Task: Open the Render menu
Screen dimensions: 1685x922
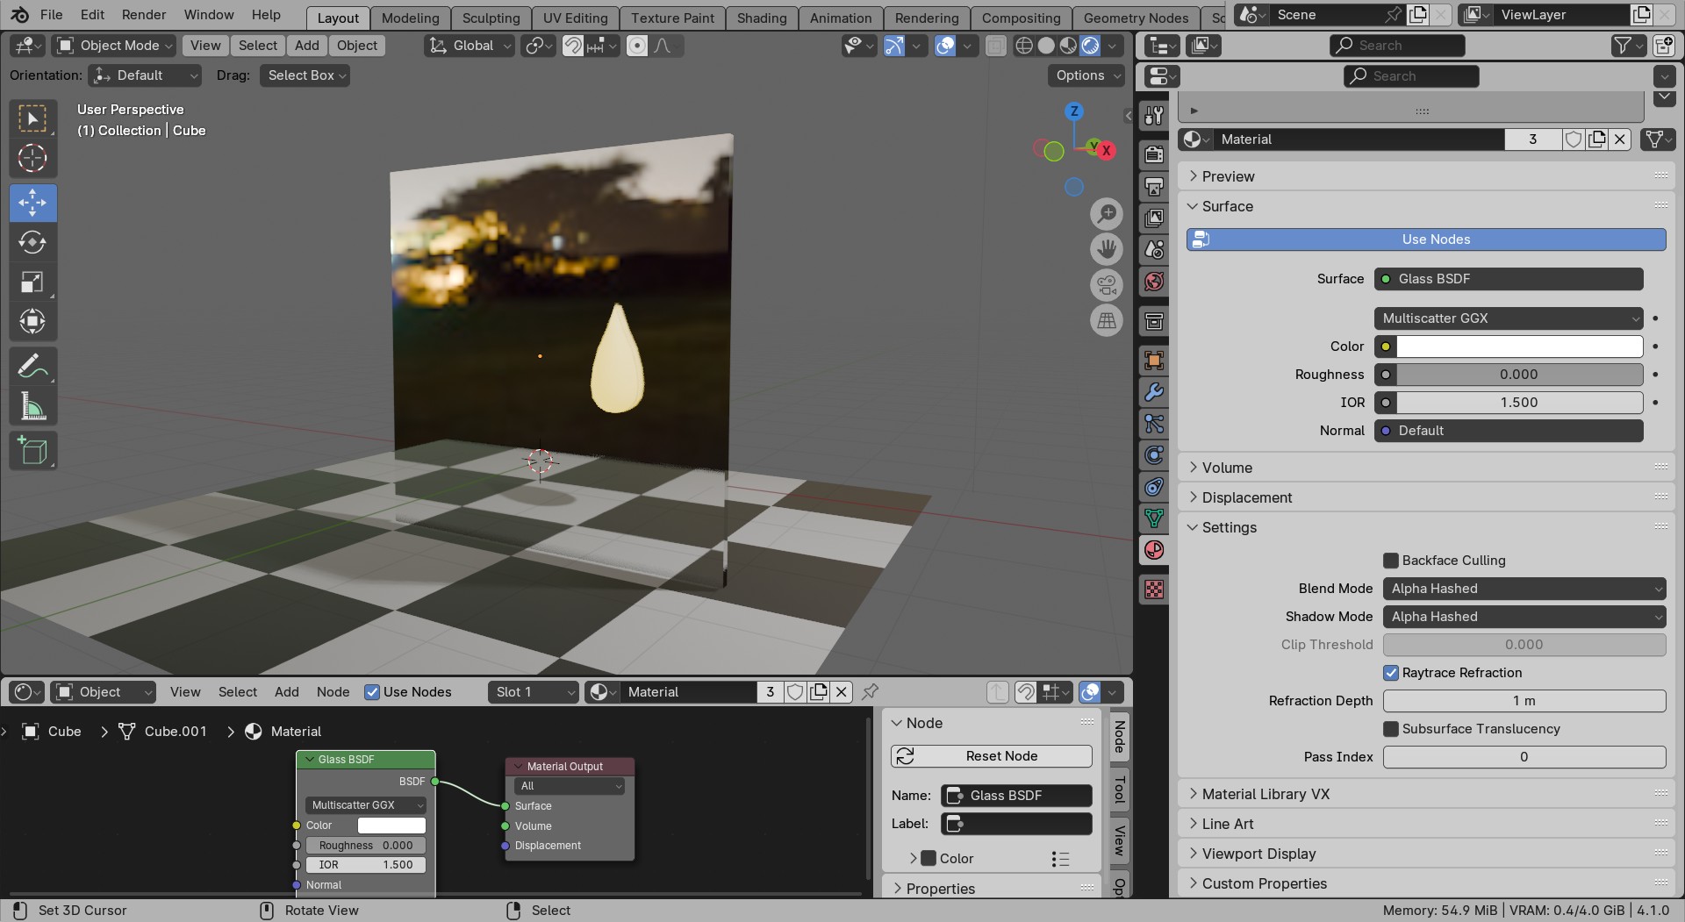Action: [x=144, y=15]
